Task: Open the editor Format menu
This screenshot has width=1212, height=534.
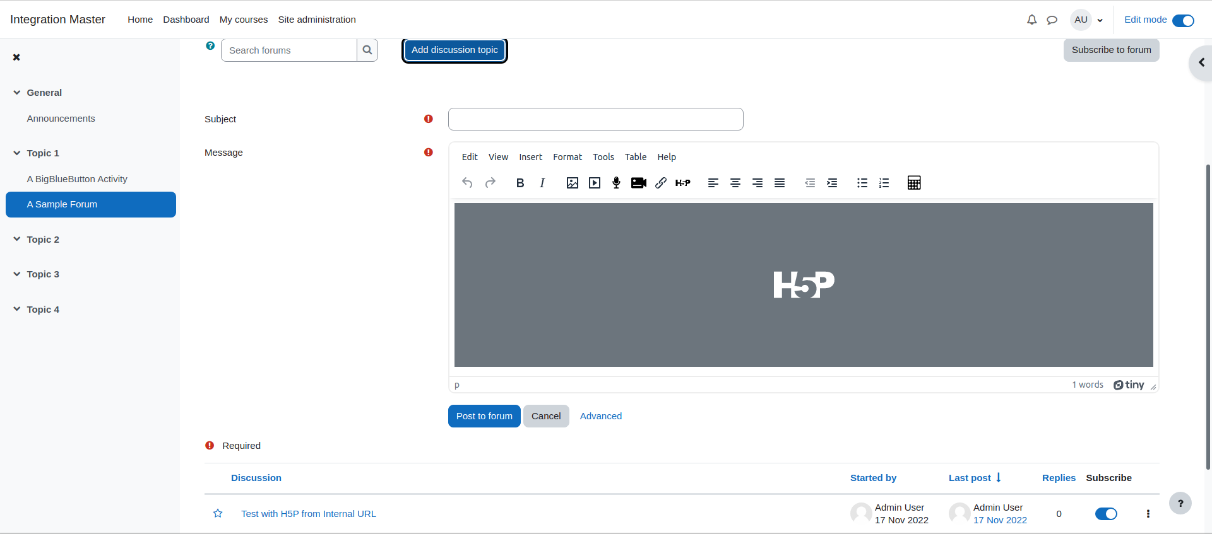Action: point(567,157)
